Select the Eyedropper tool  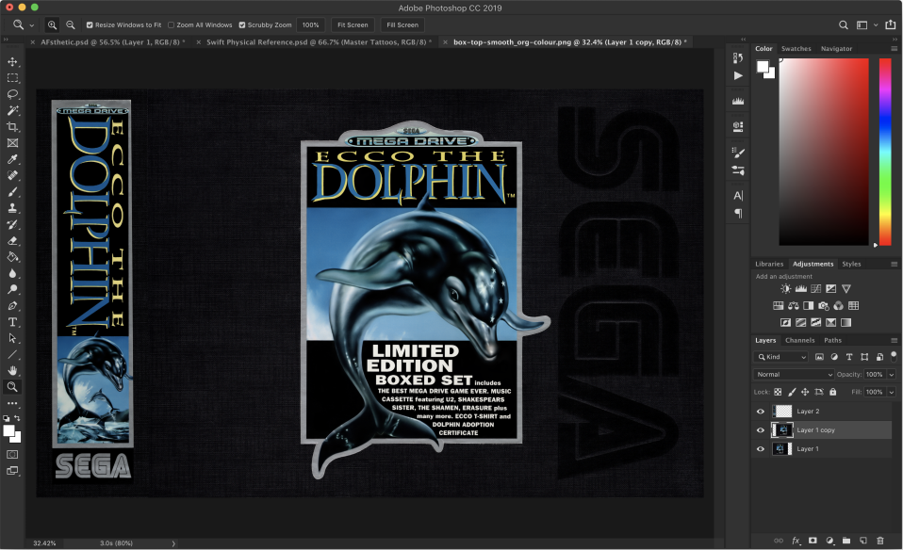13,159
